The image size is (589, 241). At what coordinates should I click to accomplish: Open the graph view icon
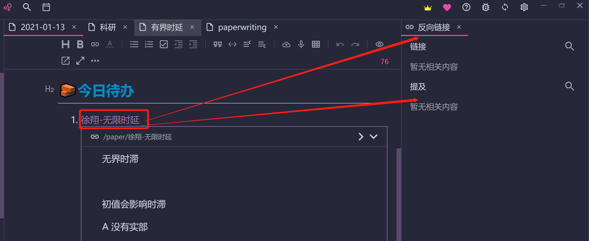tap(8, 7)
